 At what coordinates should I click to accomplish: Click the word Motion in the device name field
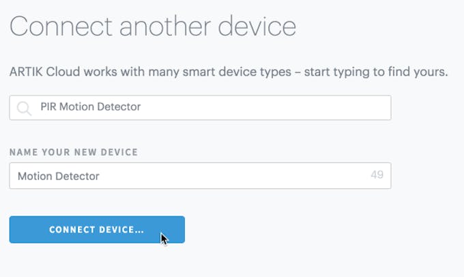click(x=35, y=176)
